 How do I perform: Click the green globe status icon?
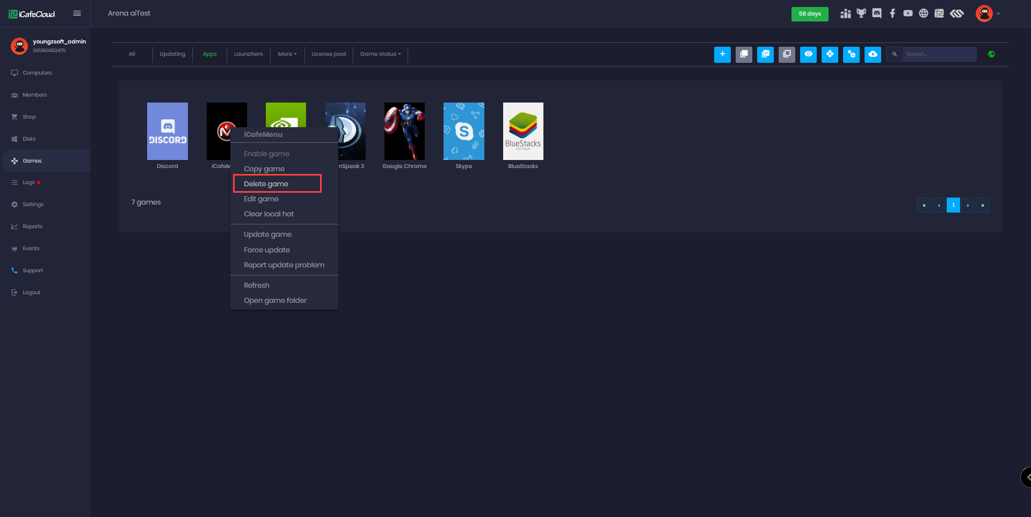991,54
